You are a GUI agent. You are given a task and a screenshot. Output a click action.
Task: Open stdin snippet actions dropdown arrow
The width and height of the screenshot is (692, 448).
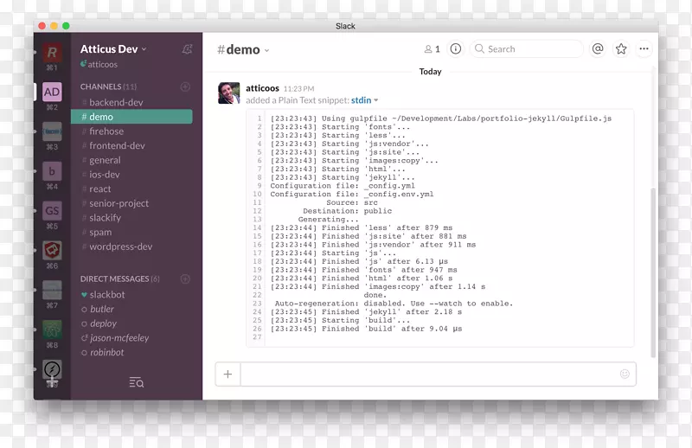376,100
